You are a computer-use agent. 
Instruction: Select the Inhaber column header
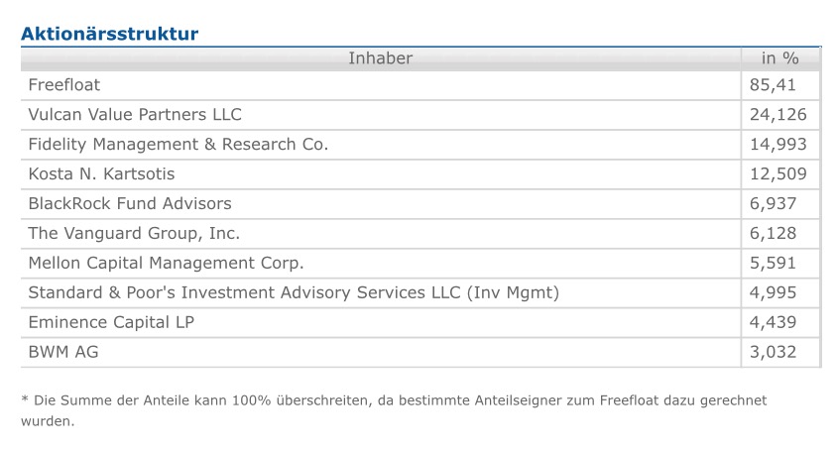click(x=380, y=58)
